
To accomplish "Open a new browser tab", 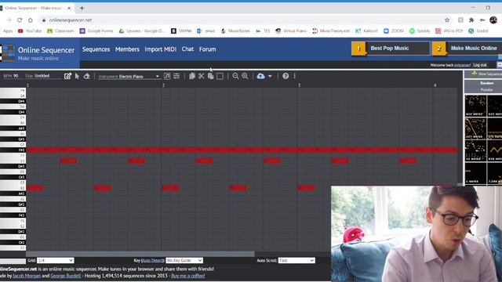I will pos(82,8).
